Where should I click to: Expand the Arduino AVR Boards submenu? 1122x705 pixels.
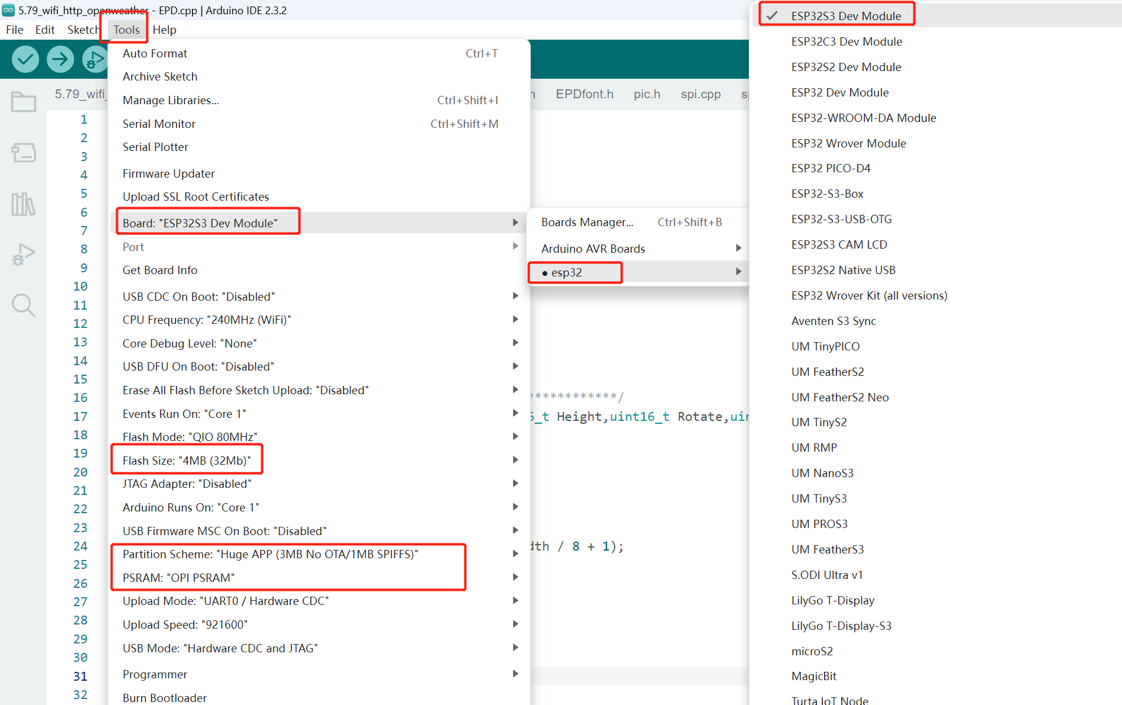pos(639,249)
